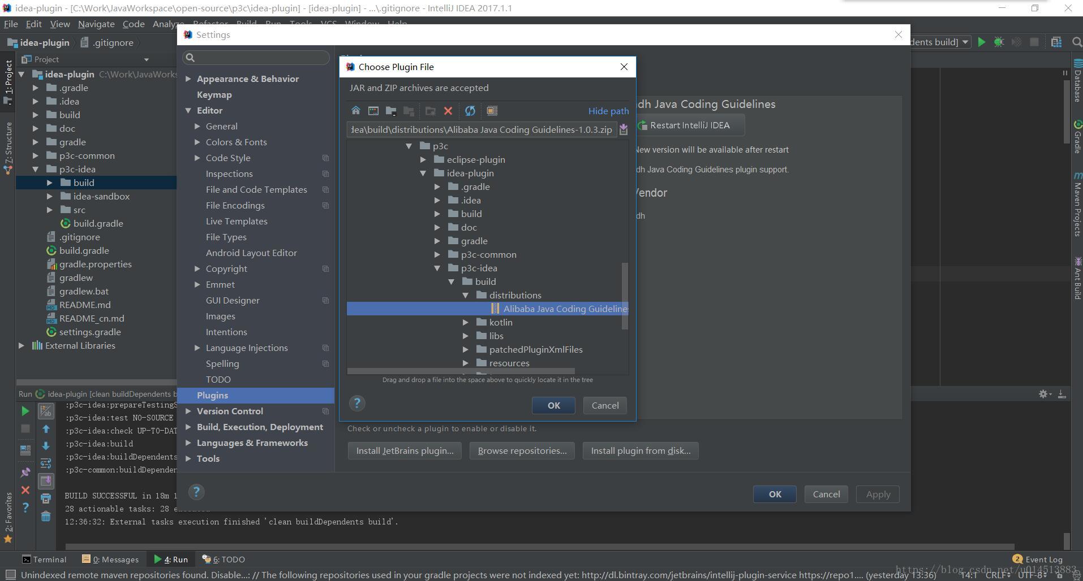Screen dimensions: 1083x581
Task: Expand Version Control settings section
Action: [188, 411]
